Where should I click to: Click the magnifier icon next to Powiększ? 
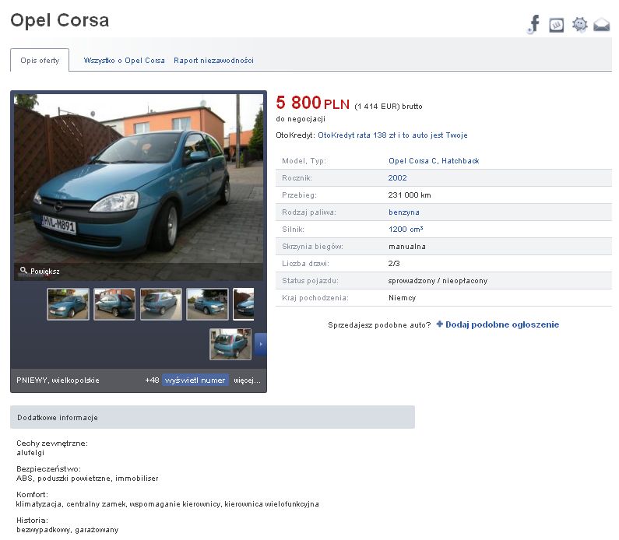(x=23, y=270)
